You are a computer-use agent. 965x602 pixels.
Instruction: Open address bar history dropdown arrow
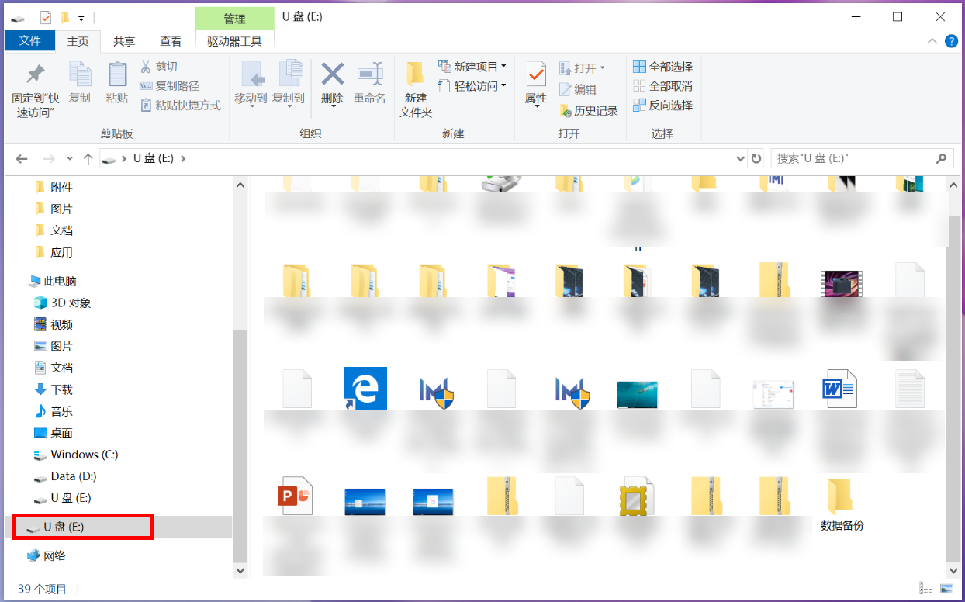[740, 158]
